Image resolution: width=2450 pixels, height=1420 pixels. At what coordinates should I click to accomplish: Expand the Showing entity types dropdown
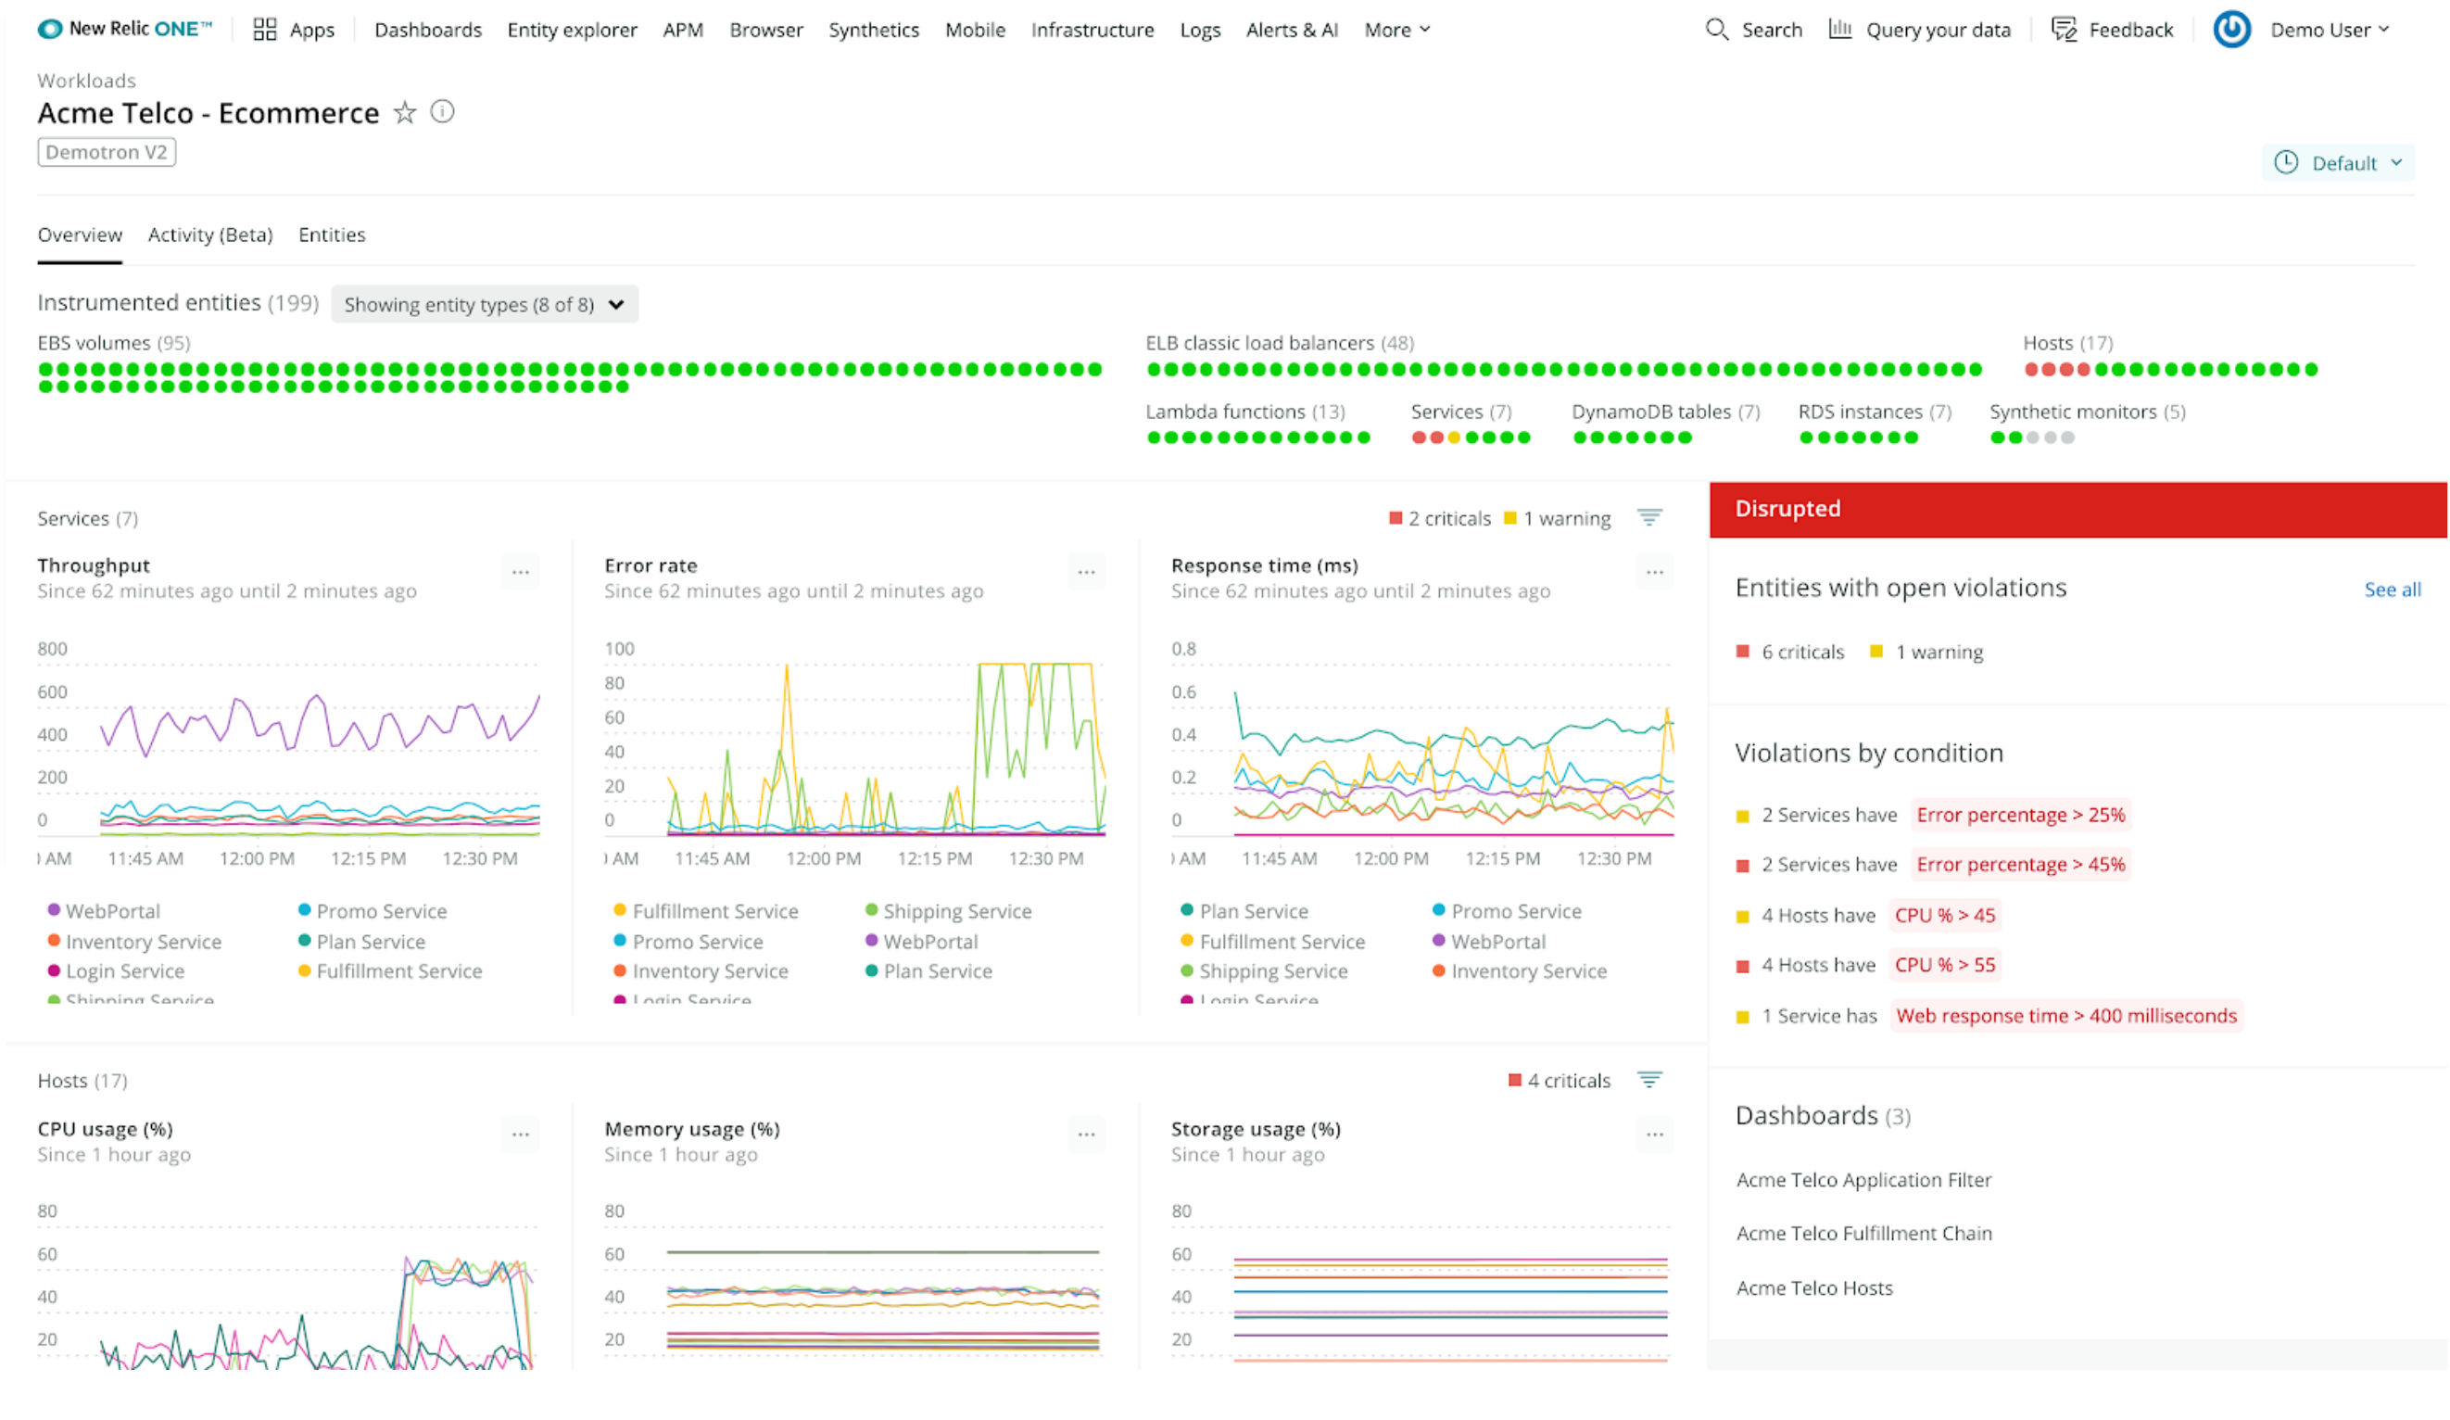tap(485, 304)
